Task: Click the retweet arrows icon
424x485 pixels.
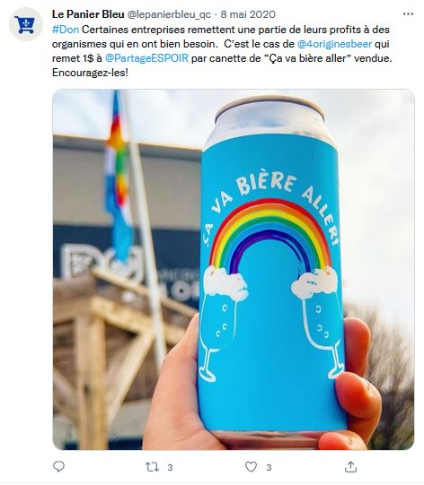Action: 152,467
